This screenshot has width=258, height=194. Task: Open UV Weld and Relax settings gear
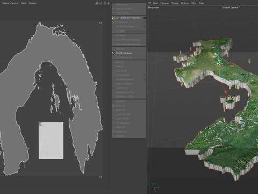click(x=145, y=26)
